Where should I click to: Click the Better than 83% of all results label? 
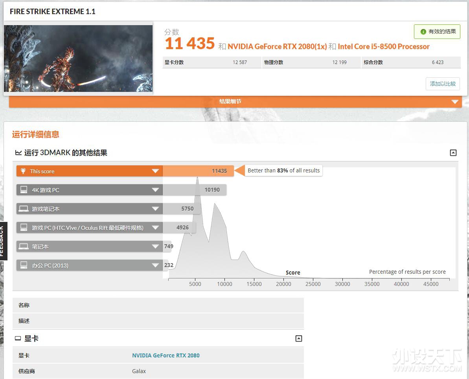click(283, 170)
